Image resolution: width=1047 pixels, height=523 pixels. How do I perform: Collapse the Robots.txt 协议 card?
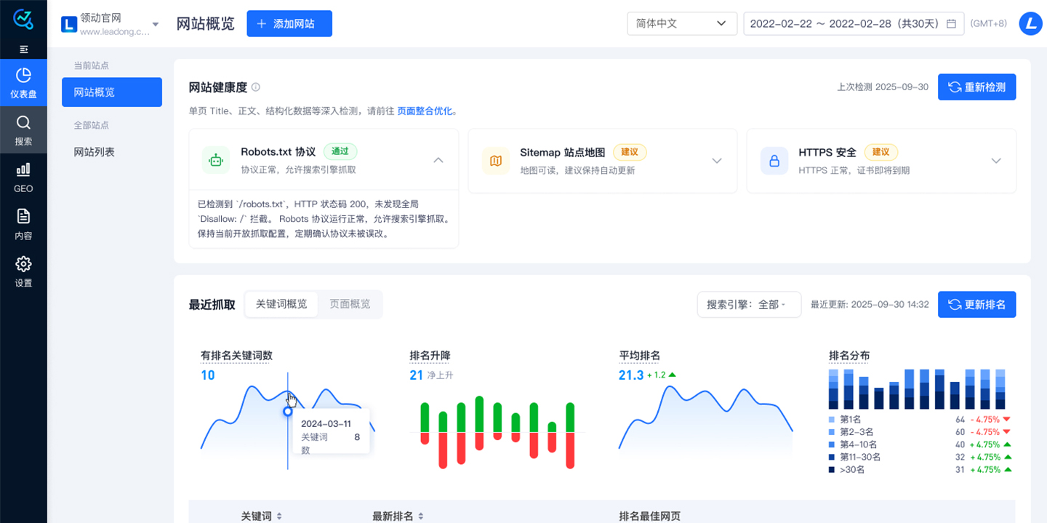(438, 160)
